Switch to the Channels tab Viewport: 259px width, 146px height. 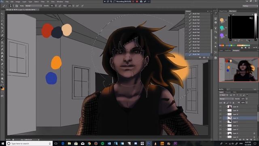[228, 92]
